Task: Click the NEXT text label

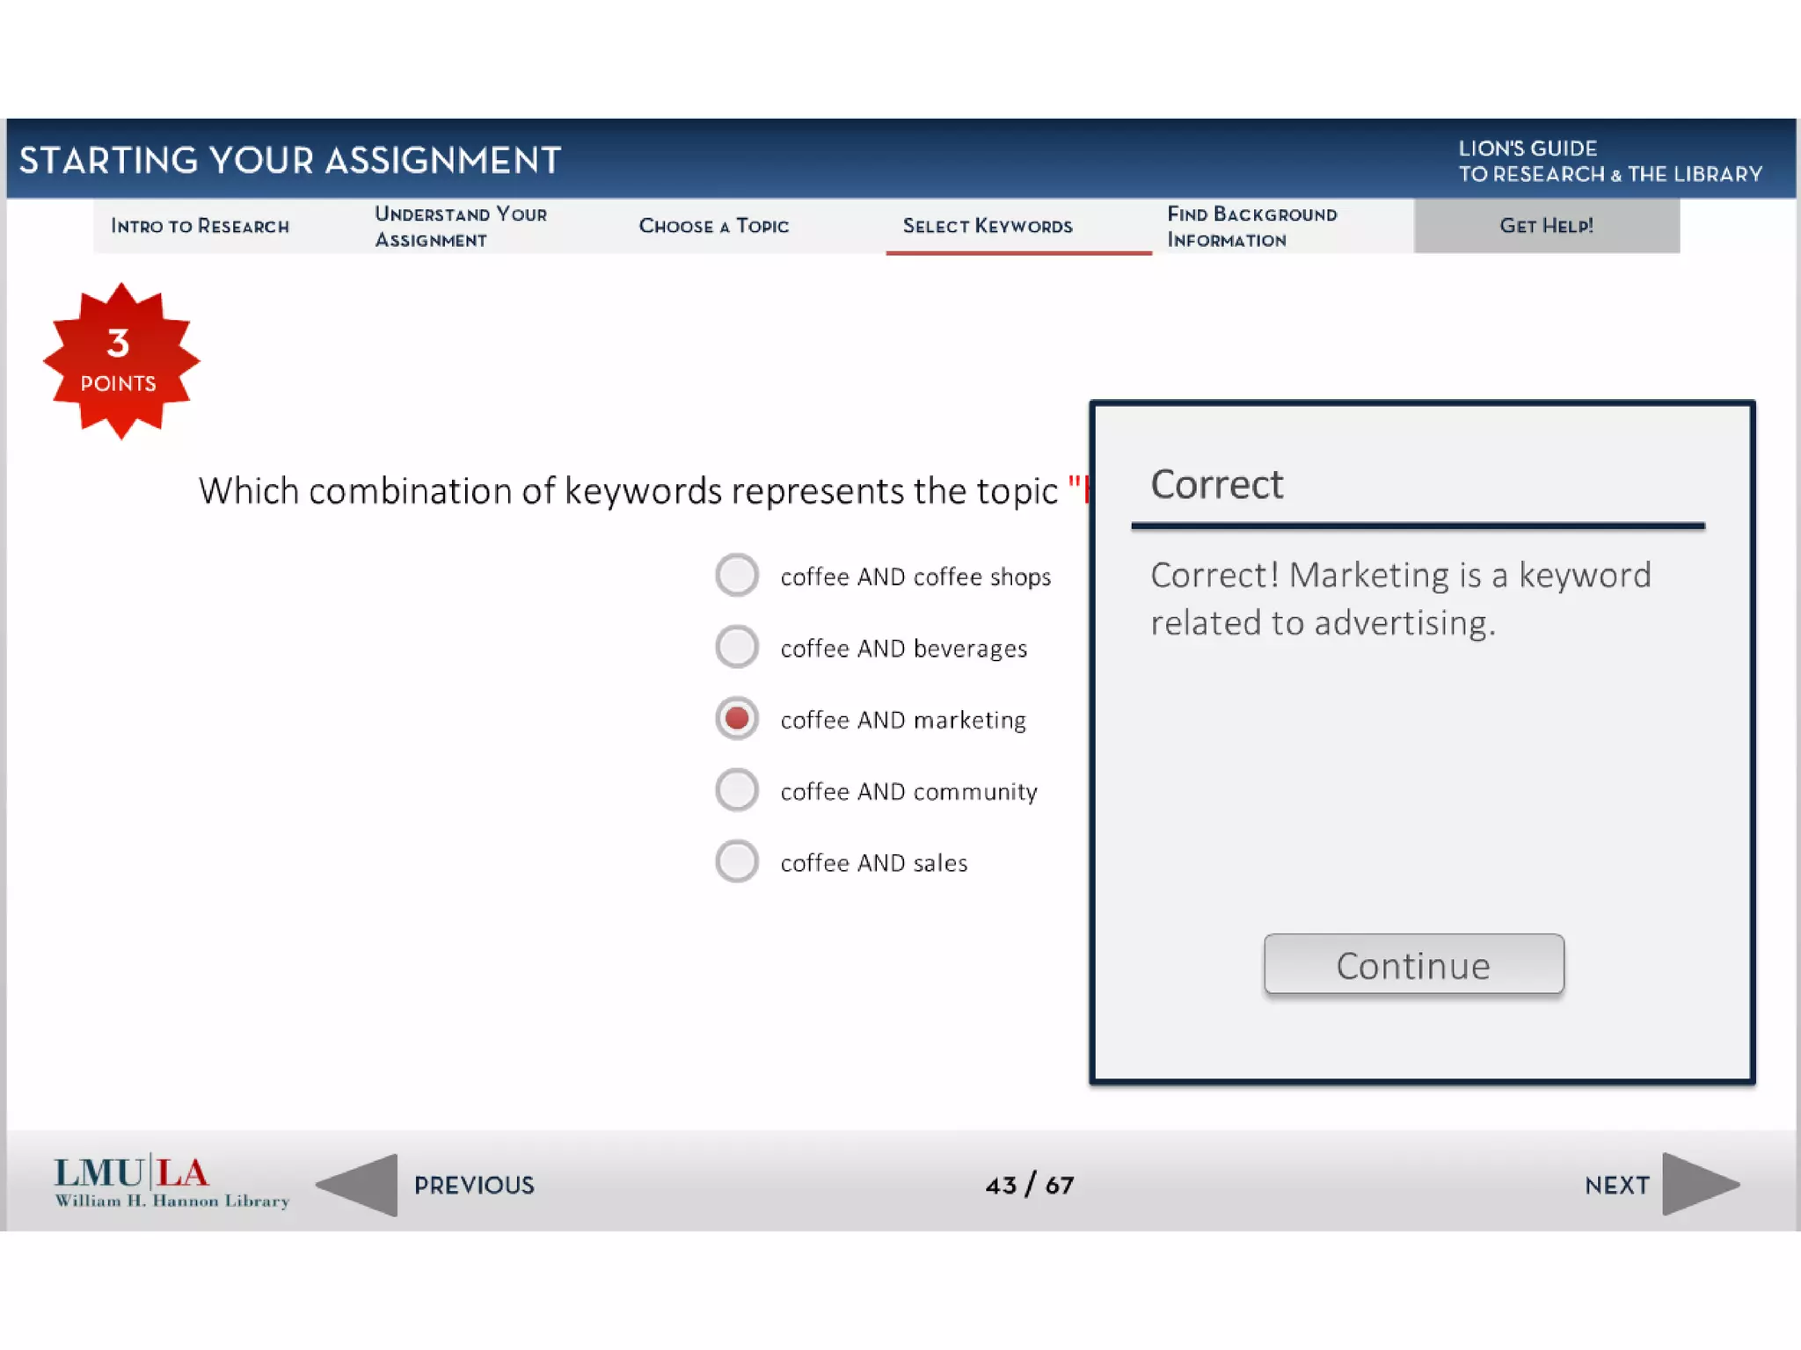Action: [x=1616, y=1185]
